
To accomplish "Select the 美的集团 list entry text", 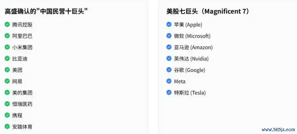I will click(x=22, y=93).
